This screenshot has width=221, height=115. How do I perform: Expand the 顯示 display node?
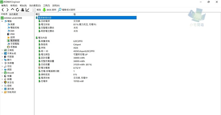pyautogui.click(x=2, y=60)
